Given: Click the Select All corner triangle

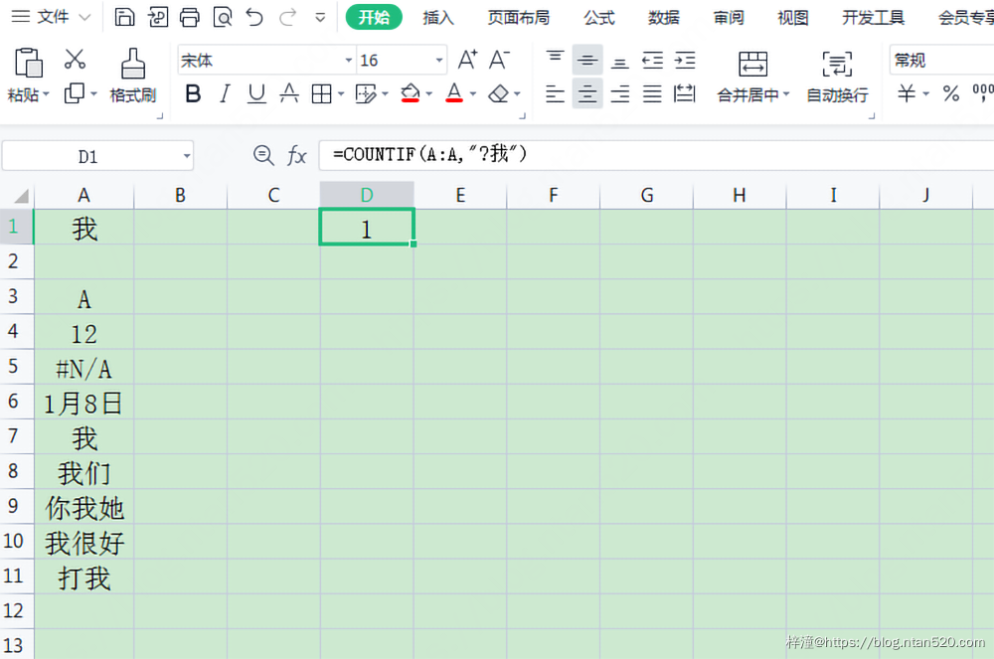Looking at the screenshot, I should click(x=20, y=195).
